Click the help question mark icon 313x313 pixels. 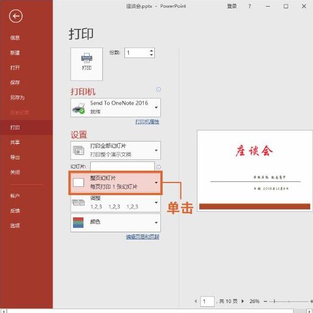[249, 6]
